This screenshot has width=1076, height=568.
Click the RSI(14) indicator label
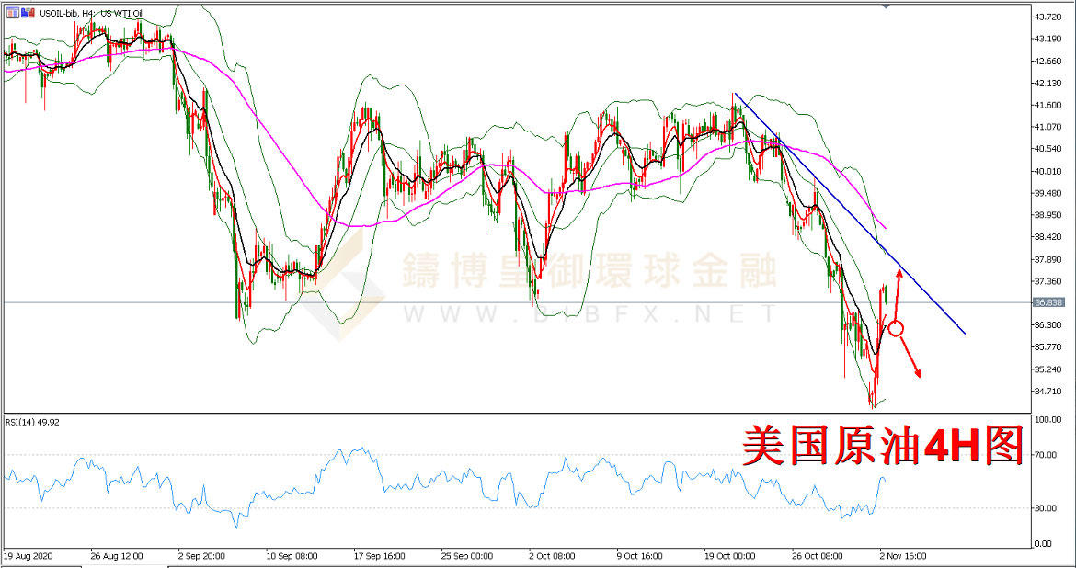[x=33, y=423]
